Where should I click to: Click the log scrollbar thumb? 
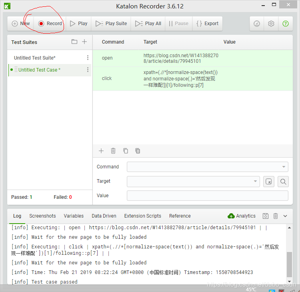click(289, 264)
